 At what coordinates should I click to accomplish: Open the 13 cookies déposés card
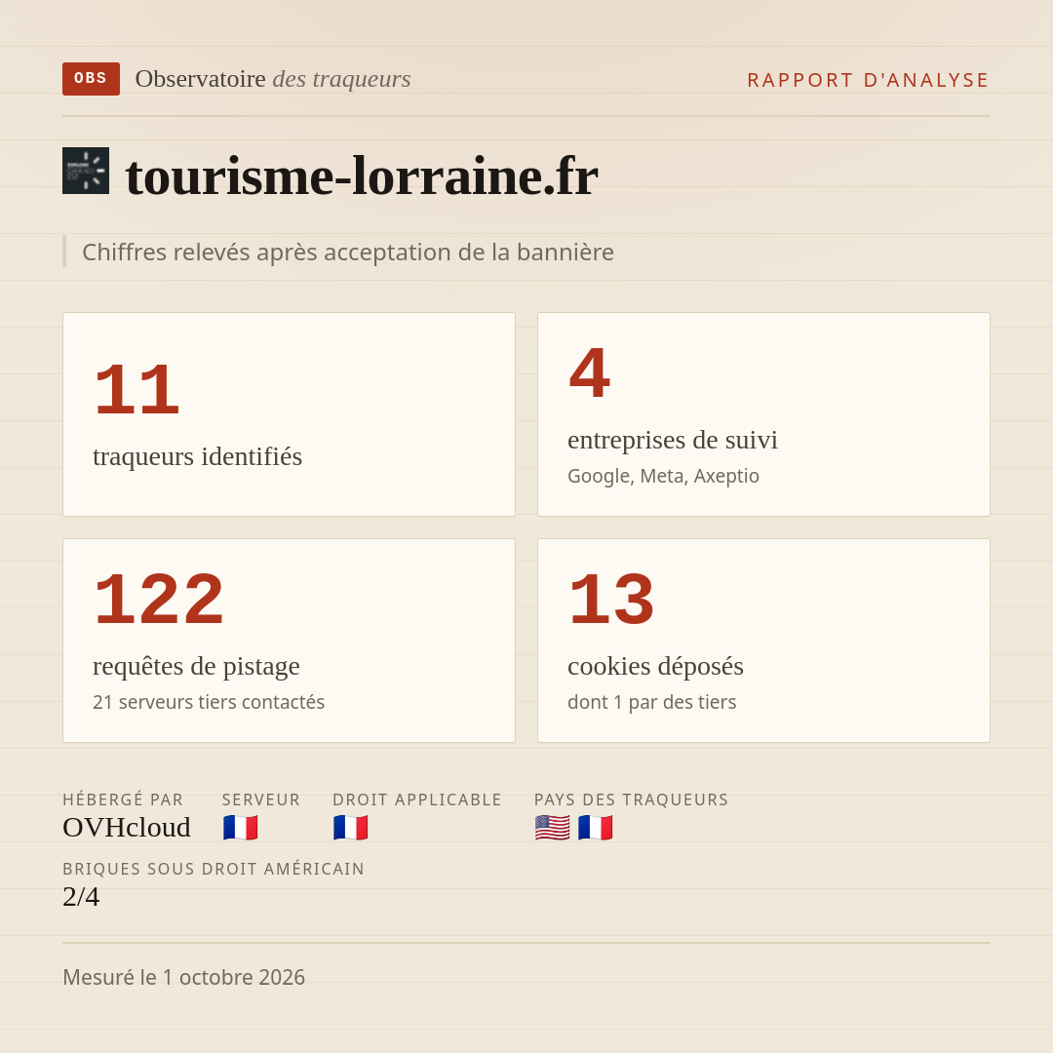coord(763,641)
